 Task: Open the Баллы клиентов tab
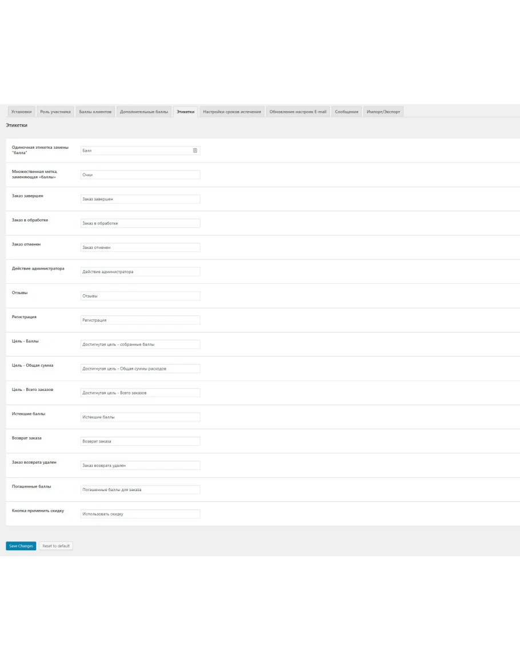pos(95,112)
